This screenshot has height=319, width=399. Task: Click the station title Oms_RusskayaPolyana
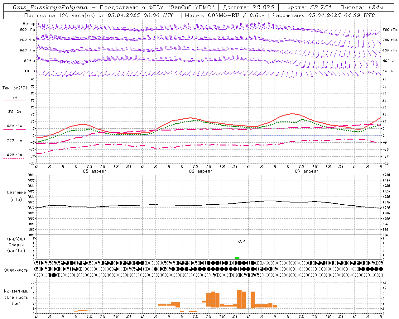pyautogui.click(x=50, y=7)
